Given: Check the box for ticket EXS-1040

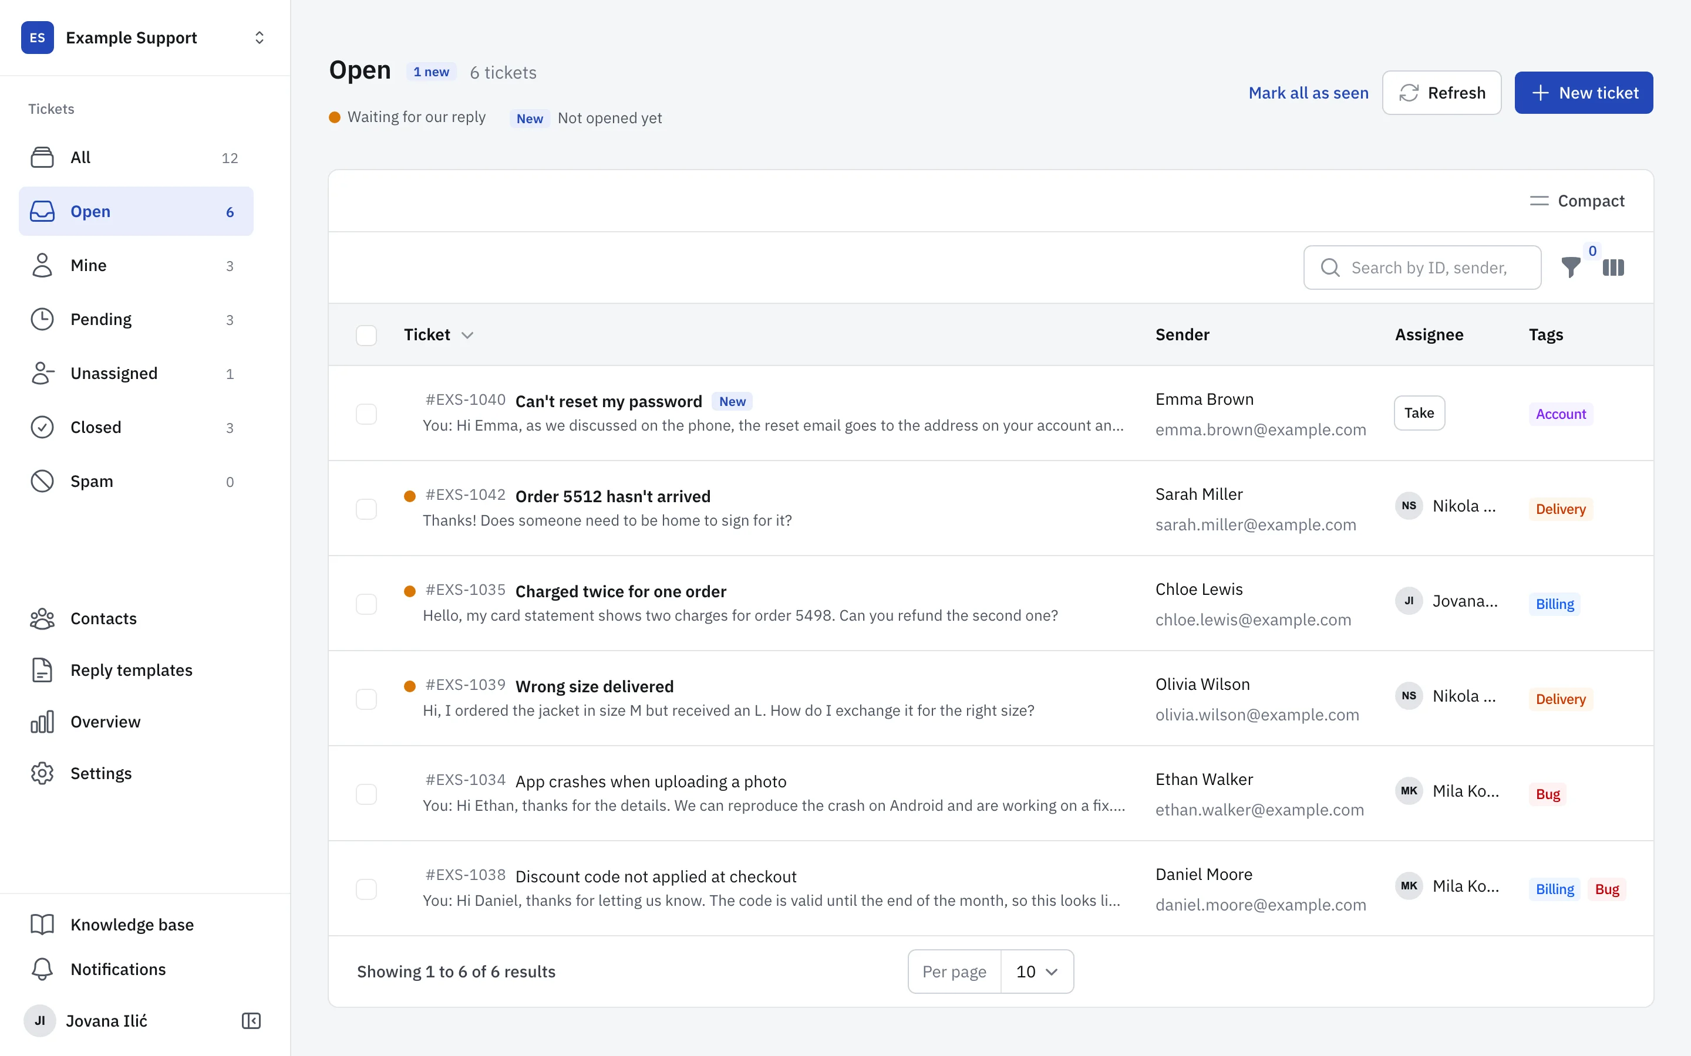Looking at the screenshot, I should 366,414.
